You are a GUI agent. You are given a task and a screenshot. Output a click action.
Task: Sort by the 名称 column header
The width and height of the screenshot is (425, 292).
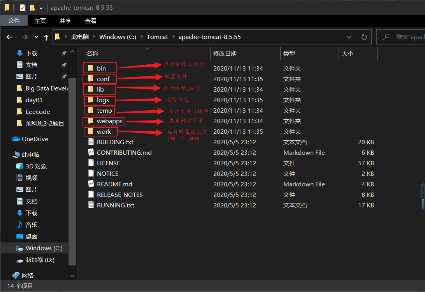pyautogui.click(x=92, y=53)
